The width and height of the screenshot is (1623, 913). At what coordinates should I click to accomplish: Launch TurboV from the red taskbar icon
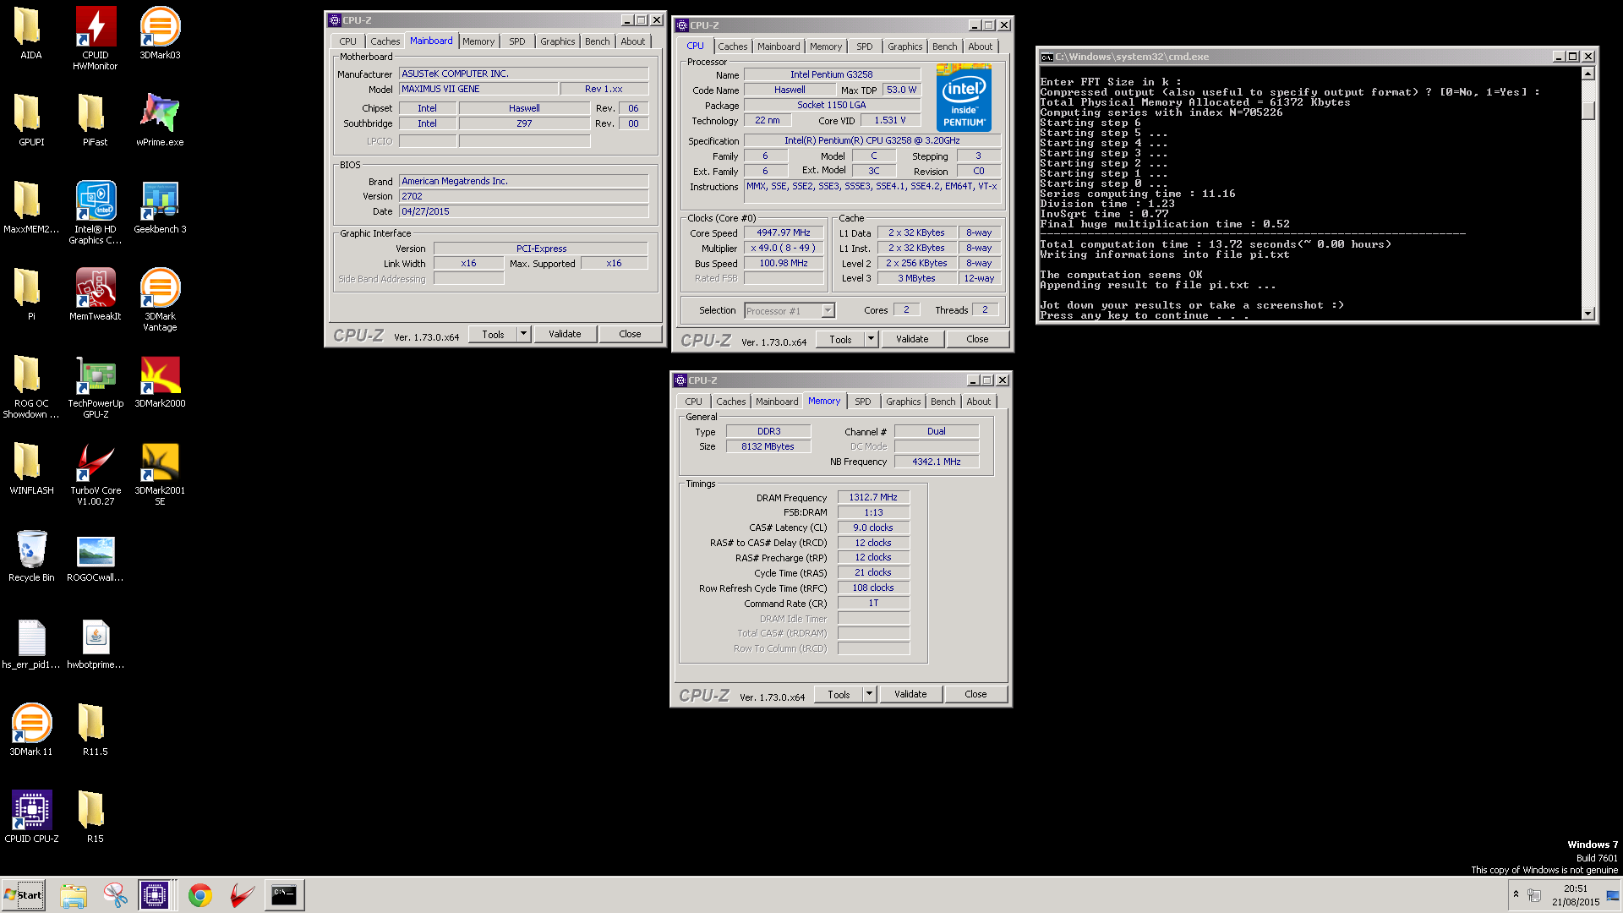click(x=242, y=895)
